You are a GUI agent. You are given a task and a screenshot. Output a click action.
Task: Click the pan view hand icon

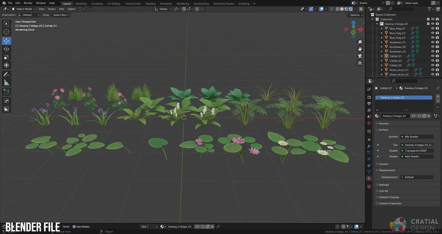click(x=360, y=49)
